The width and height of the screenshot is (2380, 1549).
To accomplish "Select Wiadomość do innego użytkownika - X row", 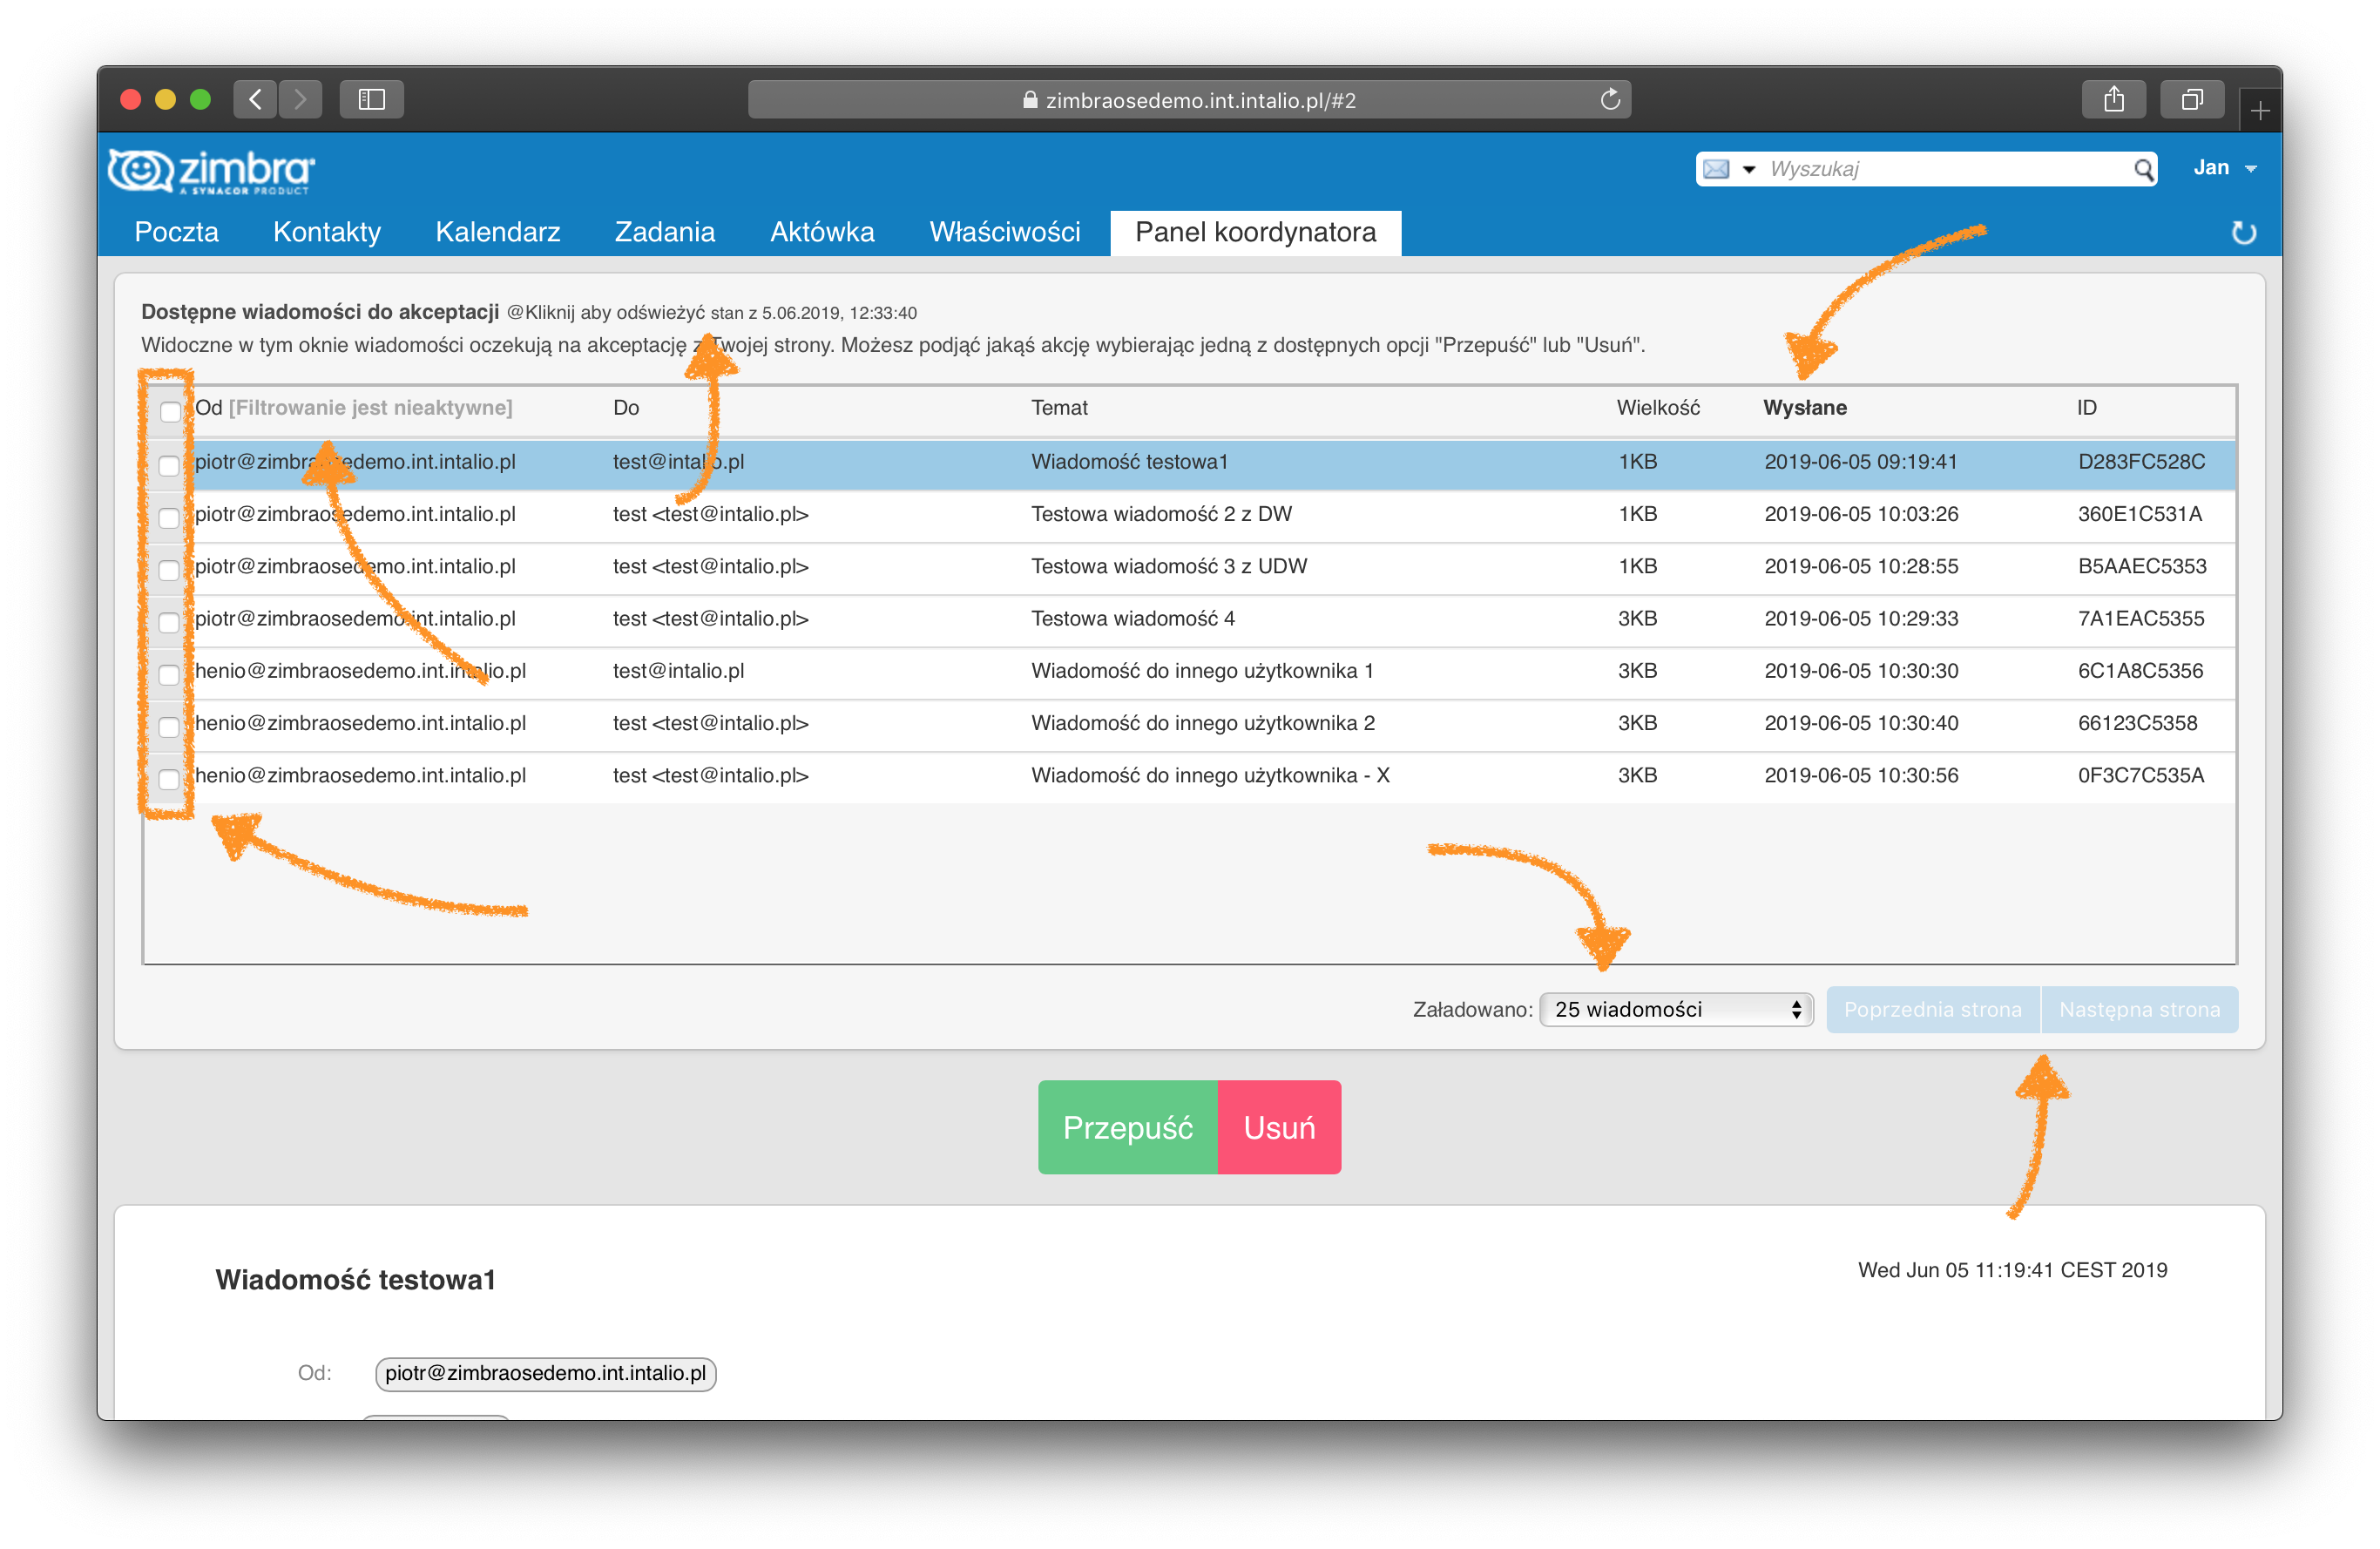I will (1190, 775).
